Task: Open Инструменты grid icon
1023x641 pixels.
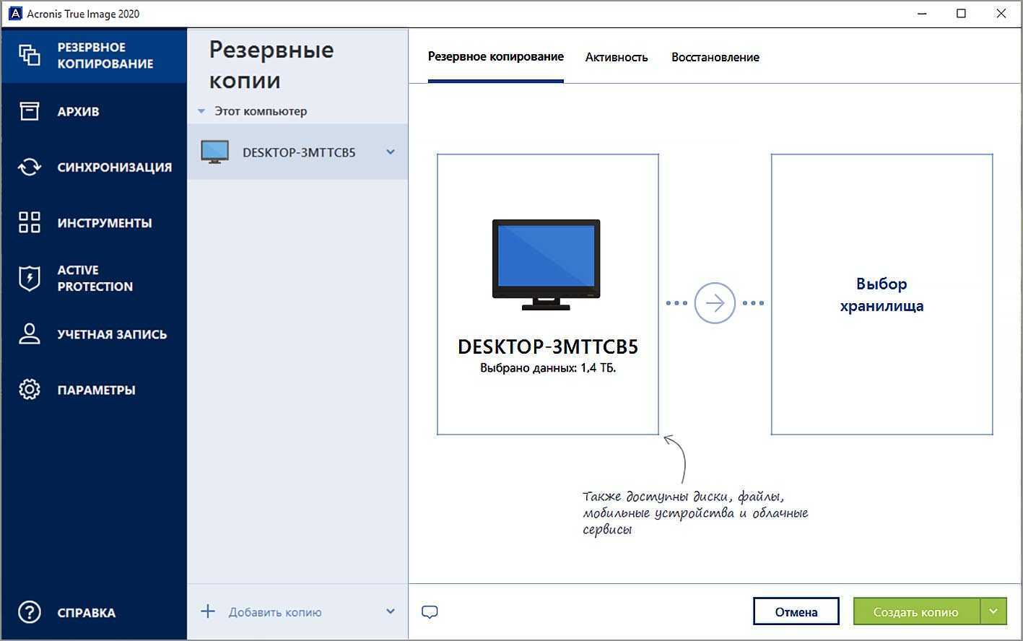Action: point(30,222)
